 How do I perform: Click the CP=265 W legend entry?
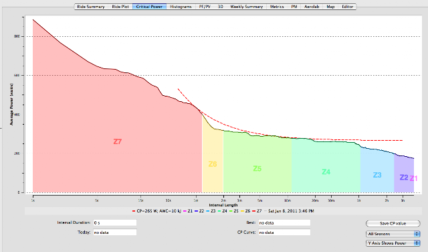156,211
